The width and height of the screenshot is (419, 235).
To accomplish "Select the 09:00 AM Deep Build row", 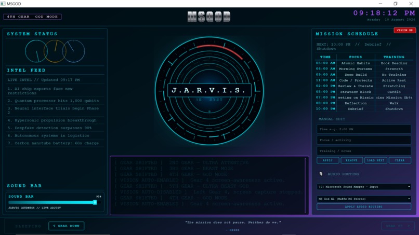I will tap(364, 75).
